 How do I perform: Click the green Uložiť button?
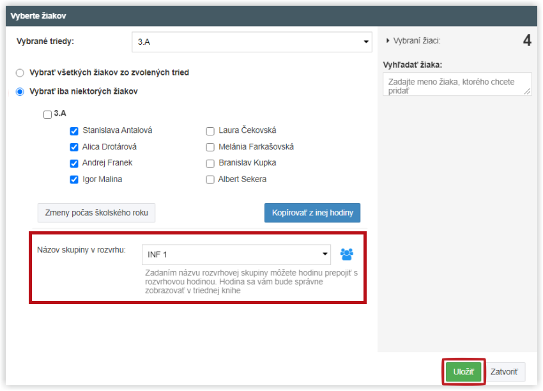(x=463, y=372)
